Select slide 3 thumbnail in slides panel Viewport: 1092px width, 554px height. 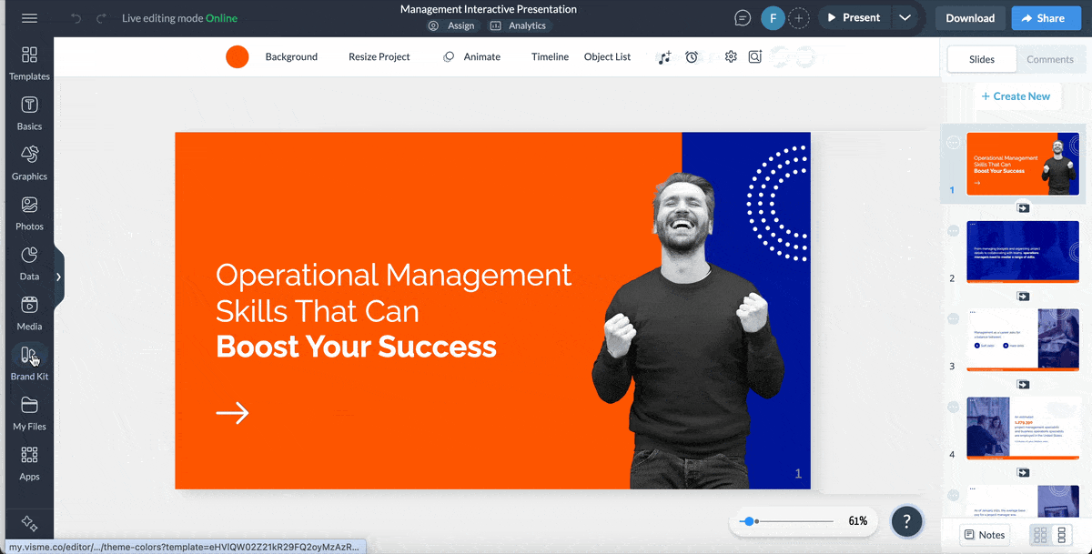[x=1023, y=339]
